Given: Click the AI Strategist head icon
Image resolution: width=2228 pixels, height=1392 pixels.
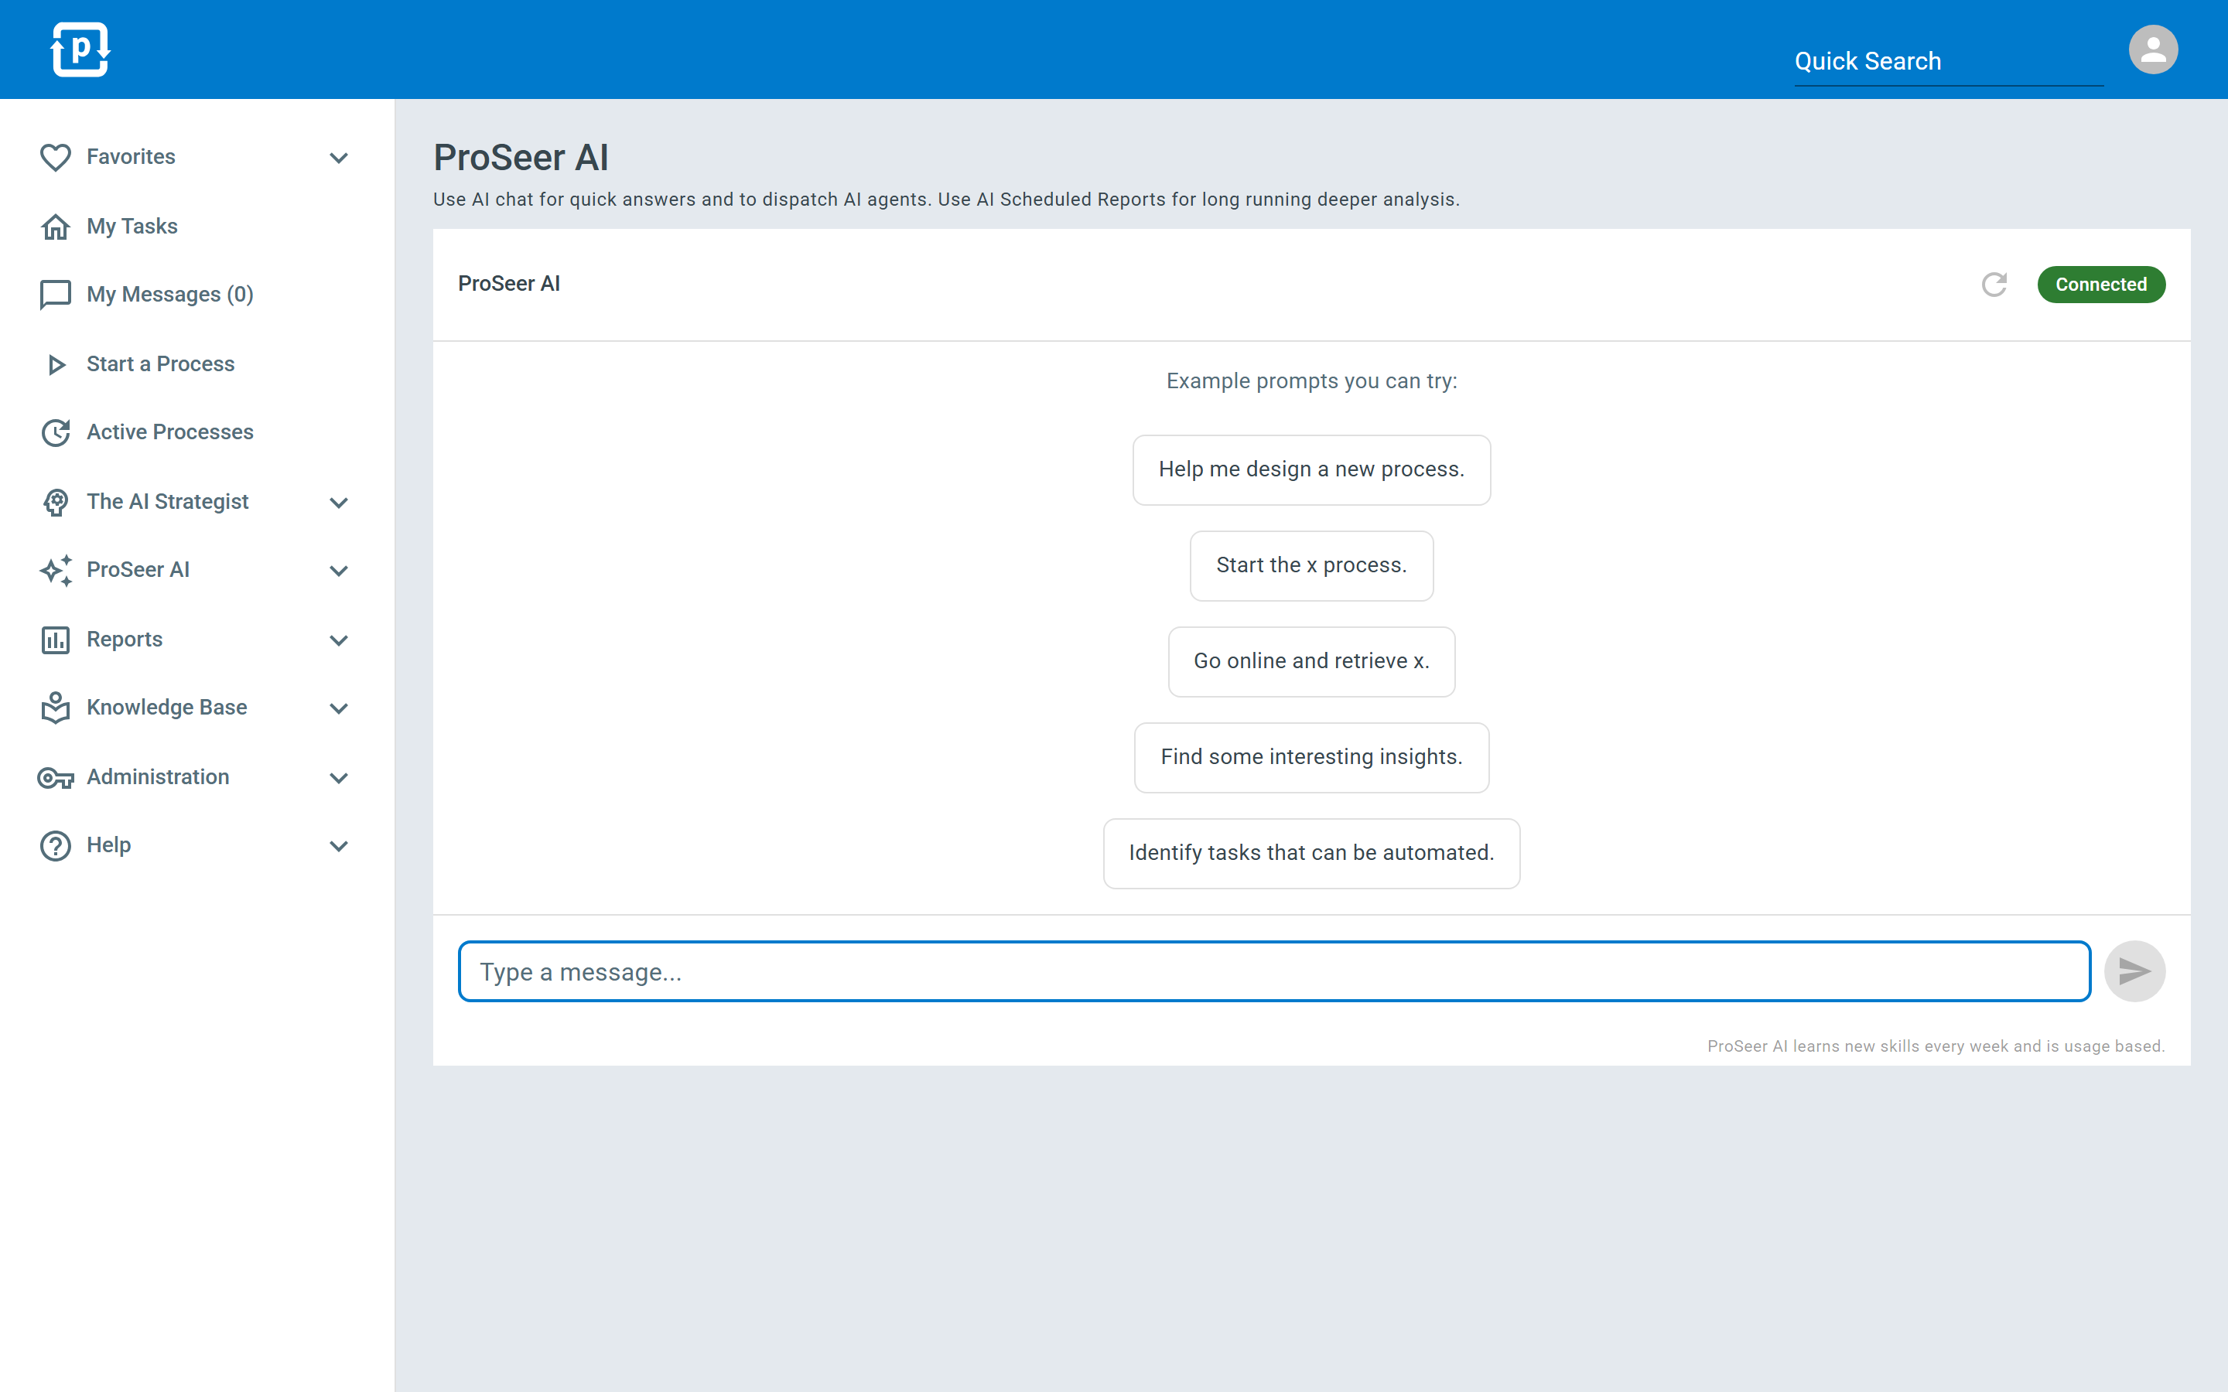Looking at the screenshot, I should [x=55, y=502].
